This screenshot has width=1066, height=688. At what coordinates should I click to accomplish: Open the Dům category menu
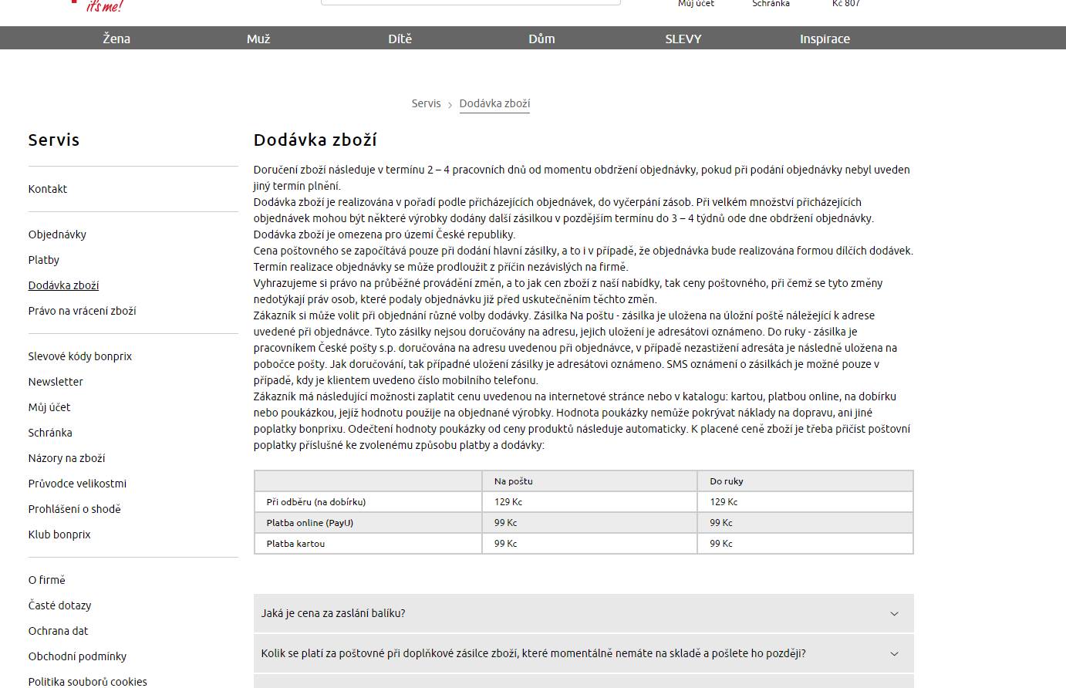541,39
